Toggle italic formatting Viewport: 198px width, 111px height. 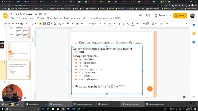coord(124,23)
